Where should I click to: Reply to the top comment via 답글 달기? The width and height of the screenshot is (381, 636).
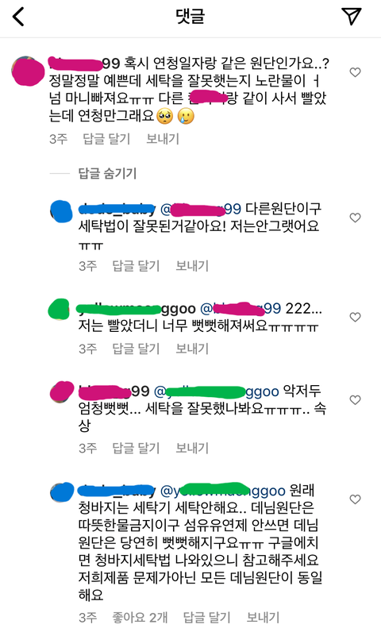pos(106,139)
